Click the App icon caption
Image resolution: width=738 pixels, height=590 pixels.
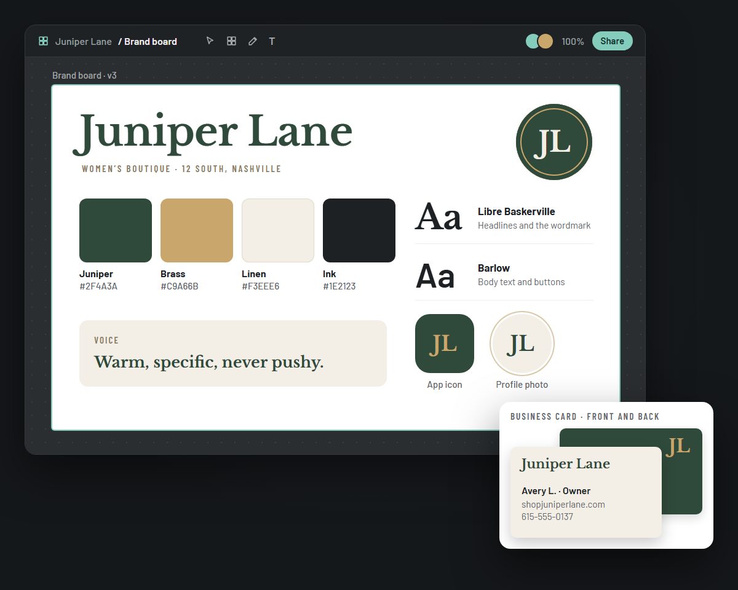445,385
